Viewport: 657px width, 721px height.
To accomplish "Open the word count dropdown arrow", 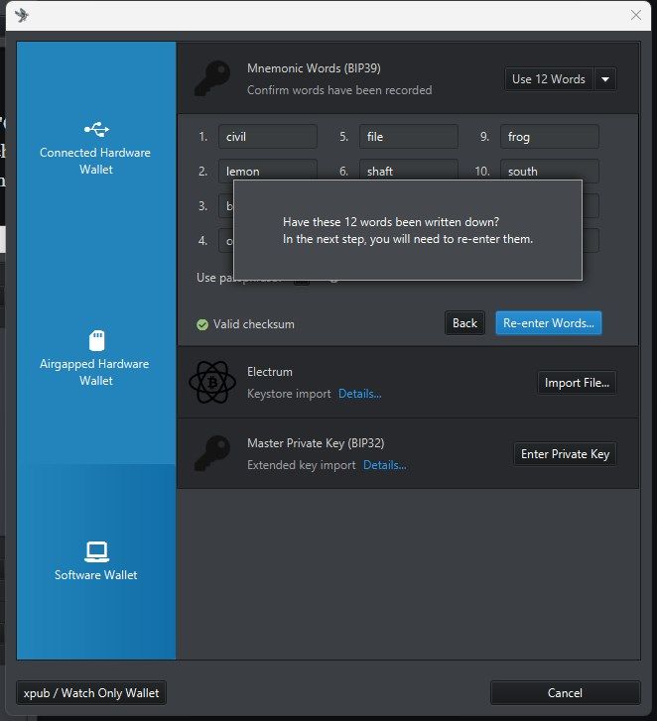I will point(605,79).
